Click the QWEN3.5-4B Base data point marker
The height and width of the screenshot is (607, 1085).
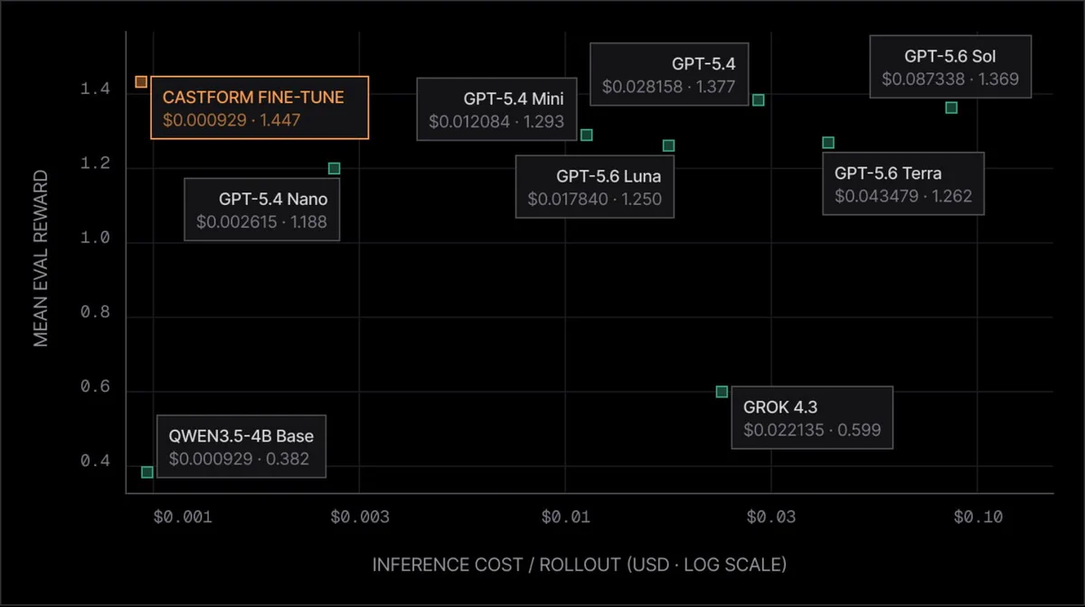[x=147, y=472]
